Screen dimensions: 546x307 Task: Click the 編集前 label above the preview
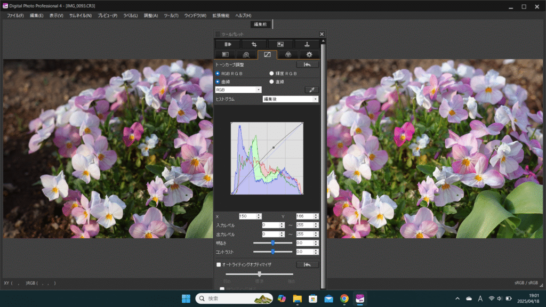point(260,25)
